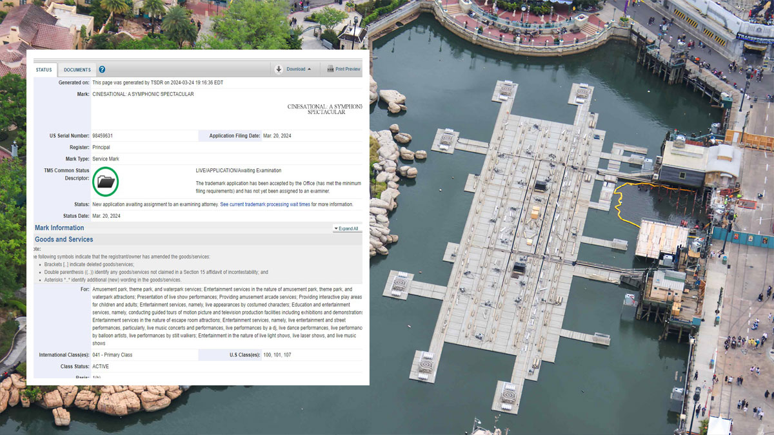Click the LIVE/APPLICATION/Awaiting Examination status text
The height and width of the screenshot is (435, 774).
238,171
